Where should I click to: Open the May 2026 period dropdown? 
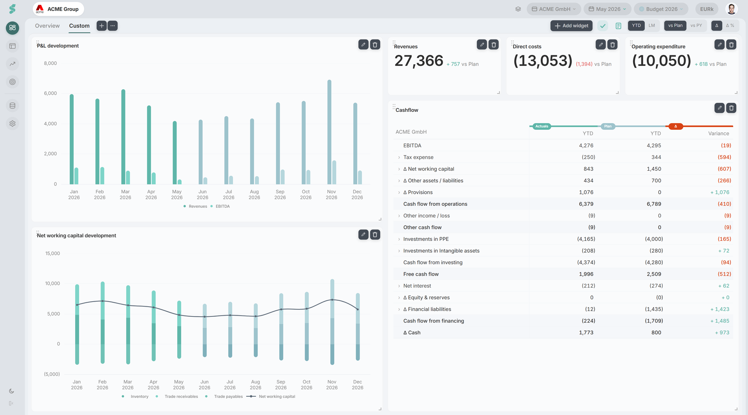coord(607,9)
